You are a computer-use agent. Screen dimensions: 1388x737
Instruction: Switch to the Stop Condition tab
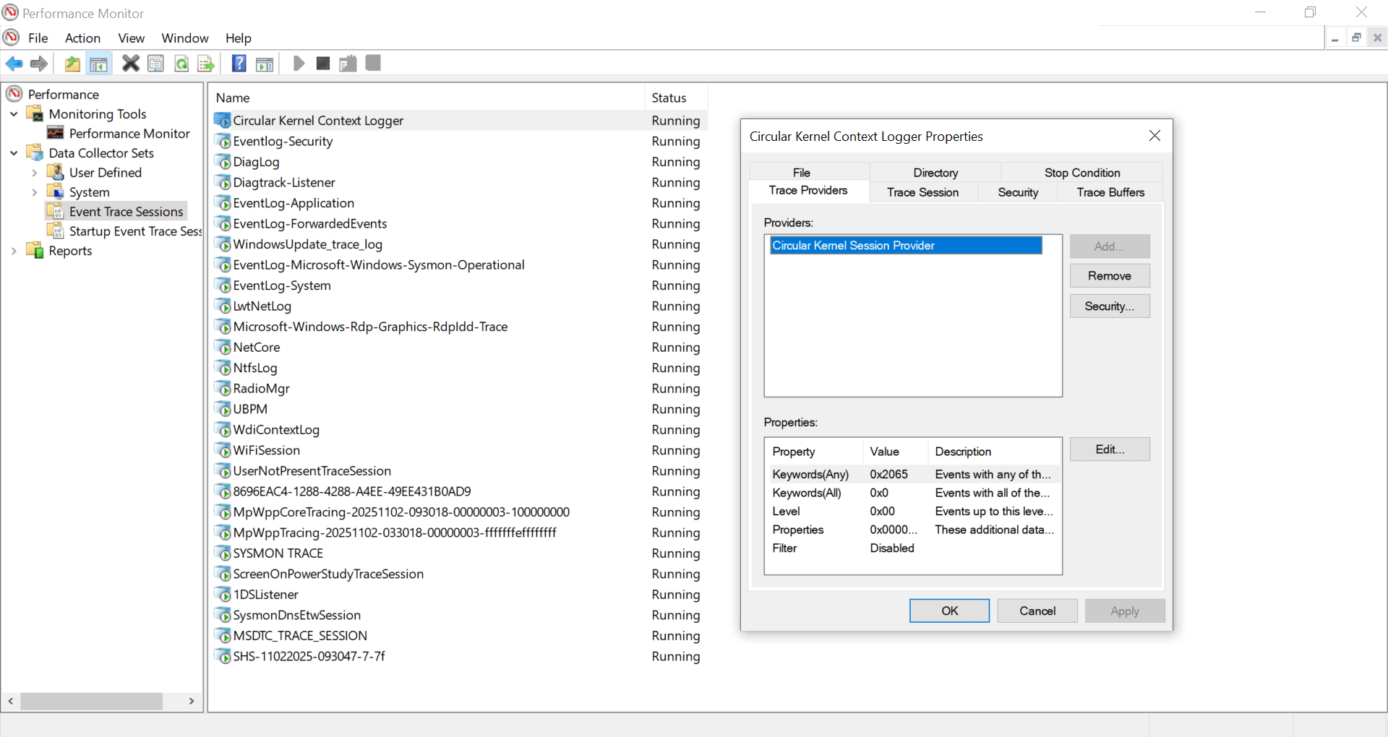[1081, 173]
